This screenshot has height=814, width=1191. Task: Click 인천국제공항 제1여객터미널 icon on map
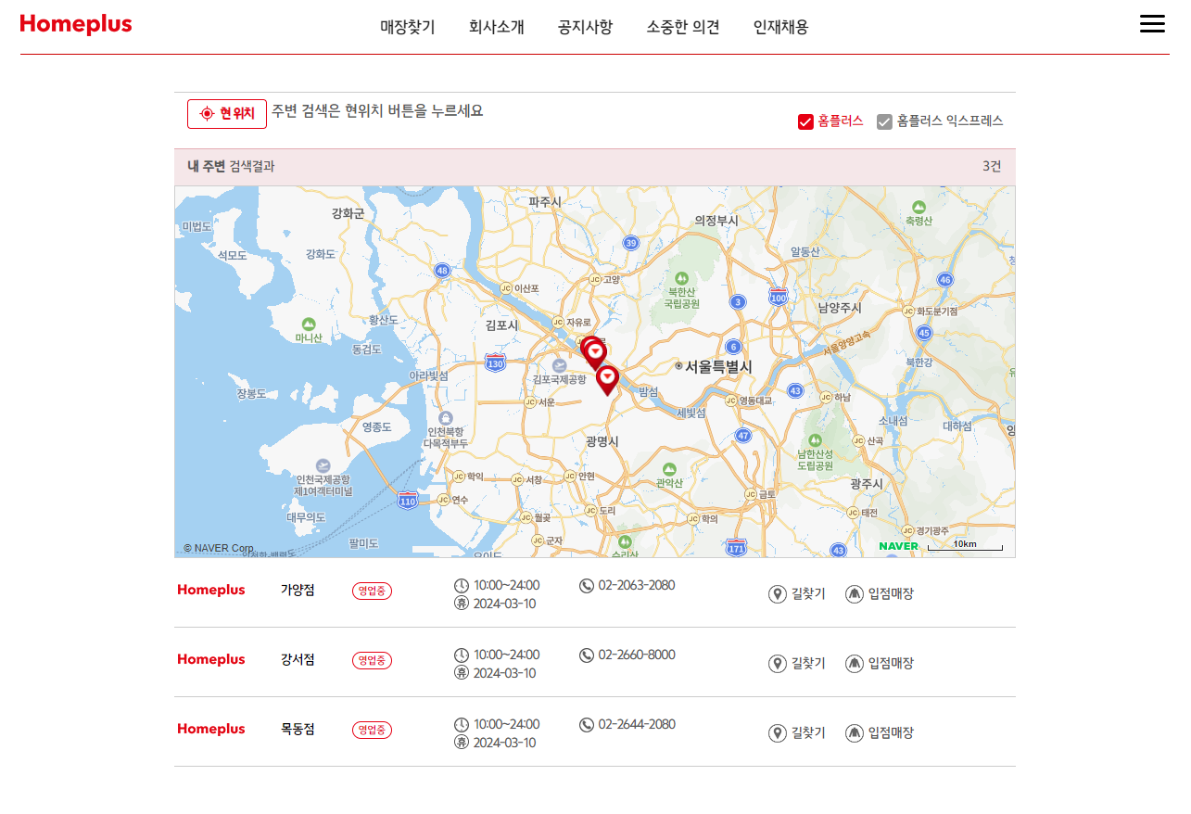[x=323, y=465]
